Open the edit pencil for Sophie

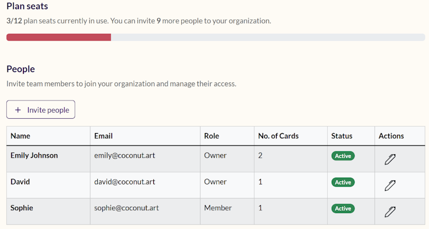pyautogui.click(x=390, y=212)
